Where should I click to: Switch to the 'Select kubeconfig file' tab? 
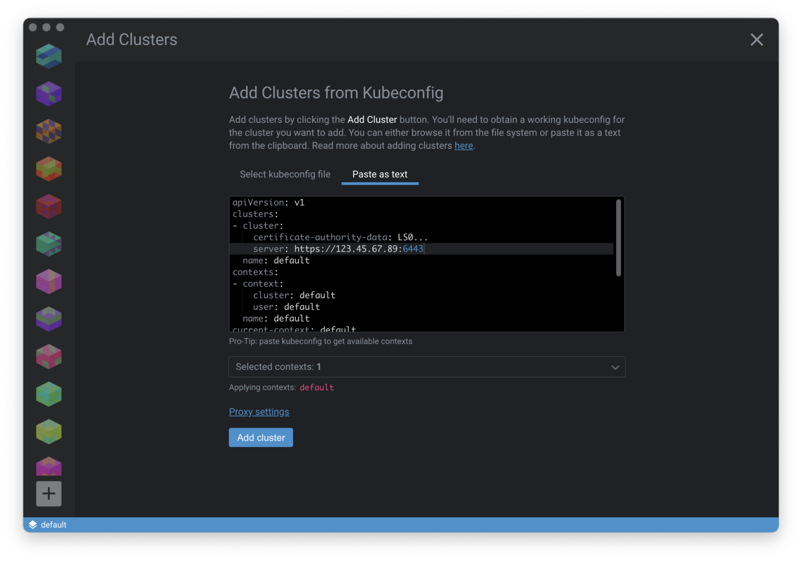pyautogui.click(x=285, y=174)
